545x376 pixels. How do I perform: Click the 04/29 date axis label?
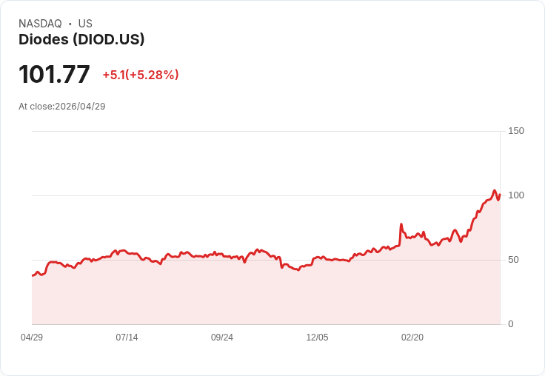[32, 338]
